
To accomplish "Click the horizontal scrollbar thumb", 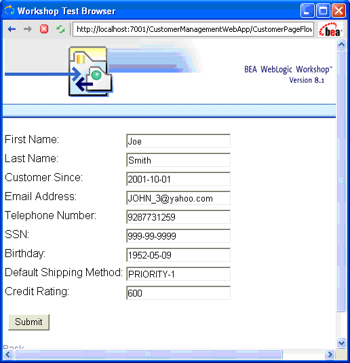I will (x=149, y=354).
